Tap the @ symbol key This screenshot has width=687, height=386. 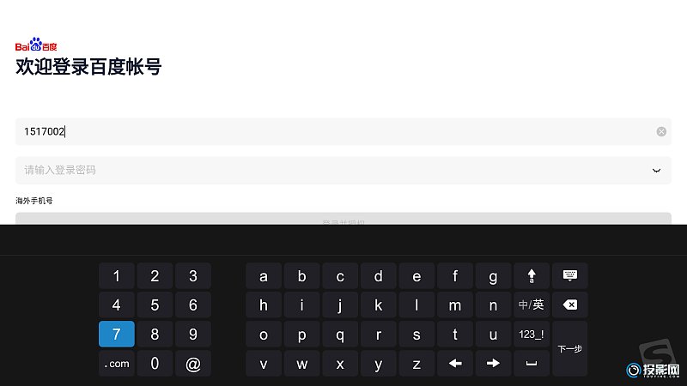pos(192,363)
